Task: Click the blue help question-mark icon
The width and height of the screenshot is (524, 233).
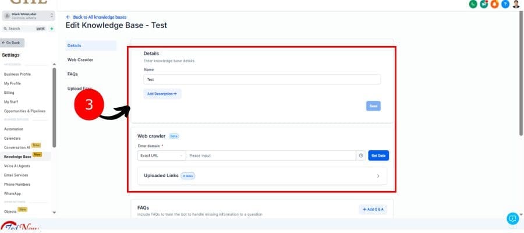Action: coord(505,4)
